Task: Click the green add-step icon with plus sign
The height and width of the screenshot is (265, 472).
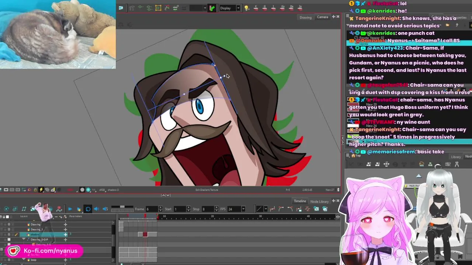Action: click(x=176, y=8)
